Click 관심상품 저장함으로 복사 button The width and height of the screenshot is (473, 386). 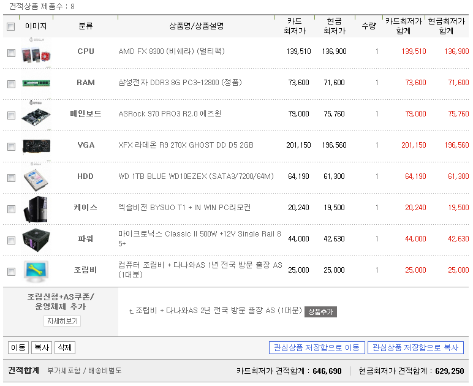pyautogui.click(x=415, y=348)
